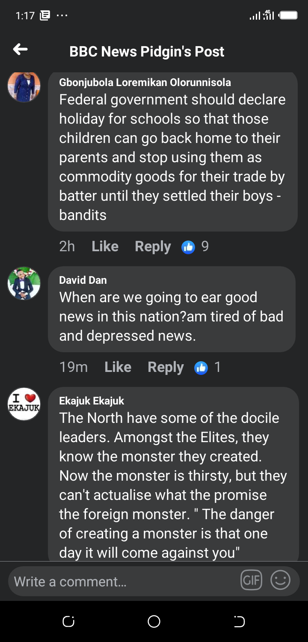
Task: Tap the Android home circle button
Action: 154,621
